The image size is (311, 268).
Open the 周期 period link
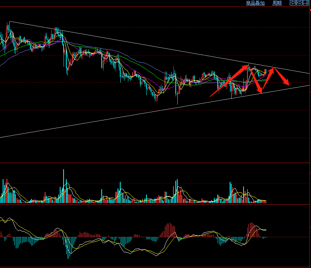(277, 3)
